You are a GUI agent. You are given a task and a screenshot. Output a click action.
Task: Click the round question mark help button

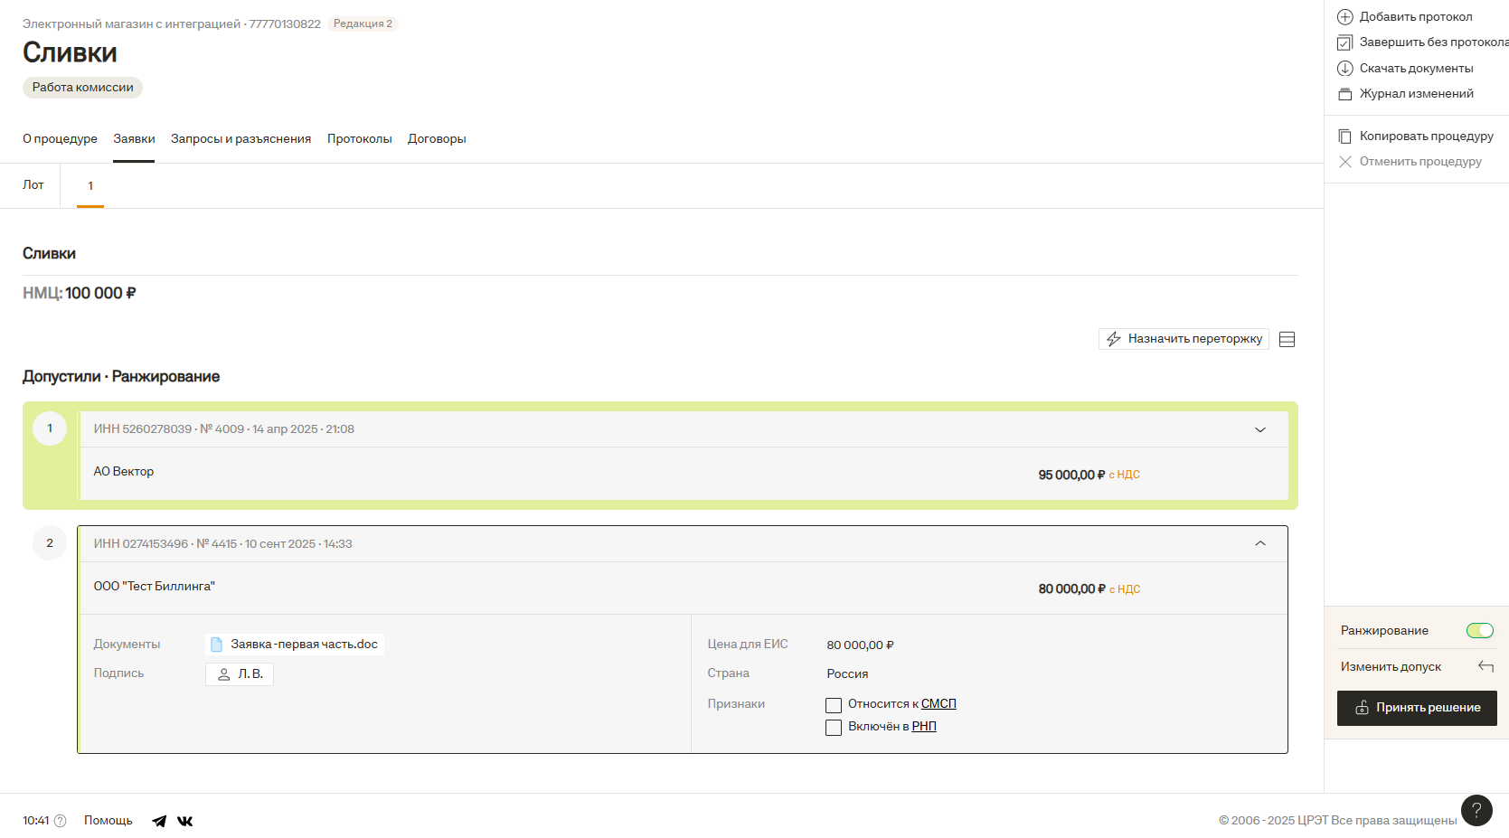(x=1476, y=810)
